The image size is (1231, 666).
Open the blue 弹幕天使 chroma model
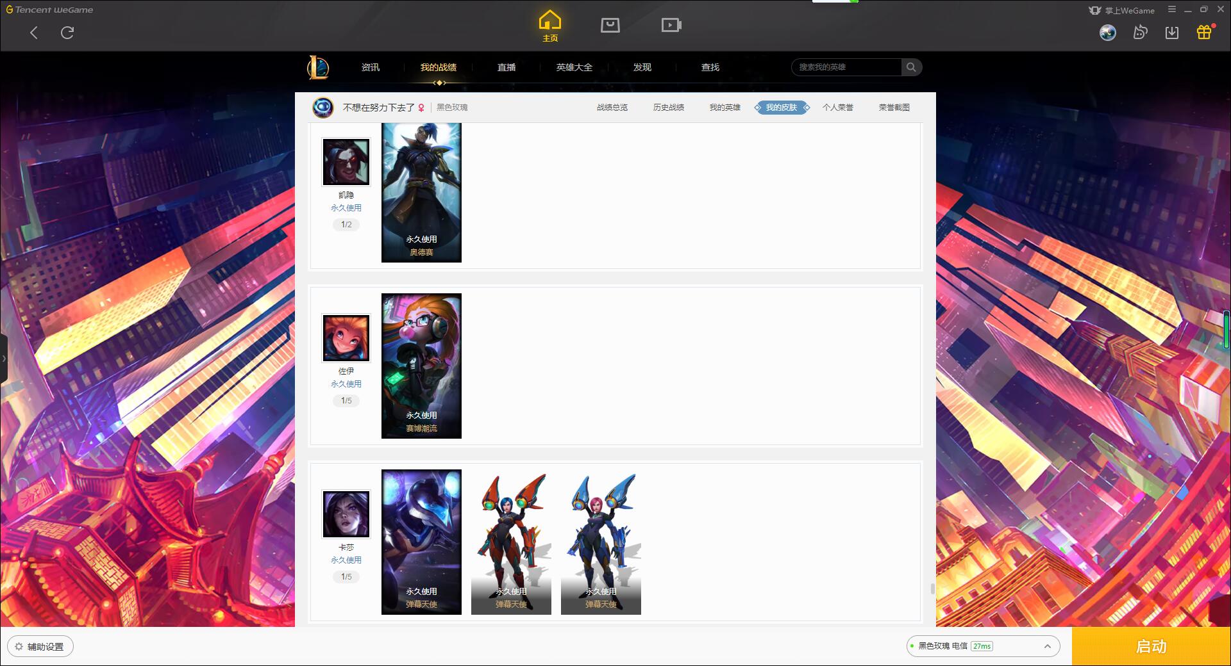click(x=601, y=542)
